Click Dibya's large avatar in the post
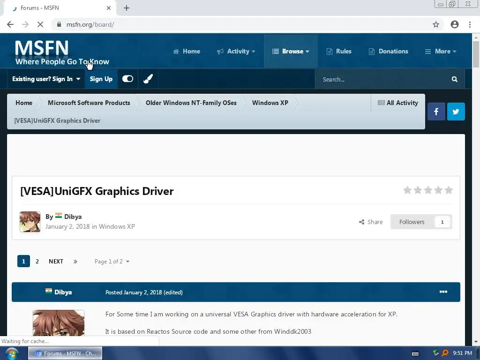Screen dimensions: 480x360 tap(59, 323)
